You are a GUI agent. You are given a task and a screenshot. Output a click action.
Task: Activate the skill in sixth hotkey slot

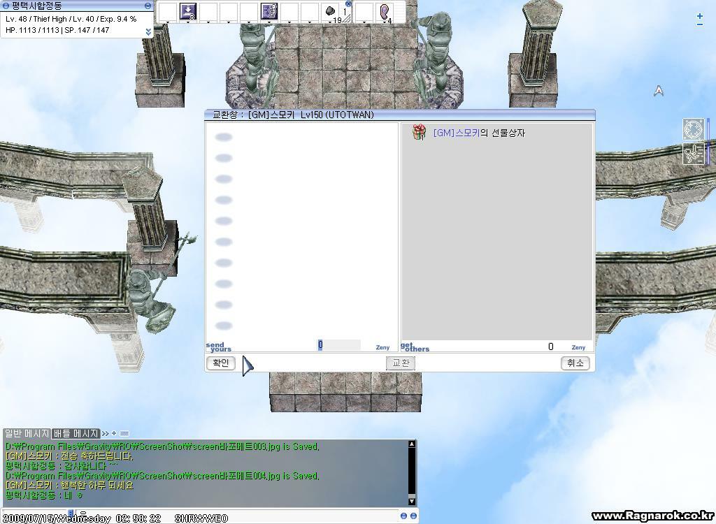pyautogui.click(x=269, y=12)
